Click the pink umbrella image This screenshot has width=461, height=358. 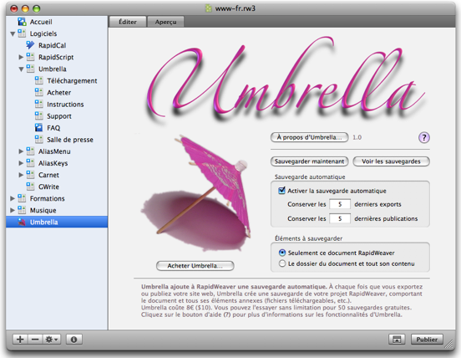coord(197,193)
